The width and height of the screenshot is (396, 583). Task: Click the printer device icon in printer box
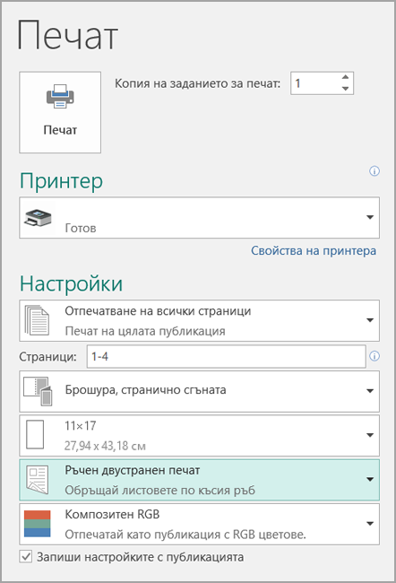[38, 218]
